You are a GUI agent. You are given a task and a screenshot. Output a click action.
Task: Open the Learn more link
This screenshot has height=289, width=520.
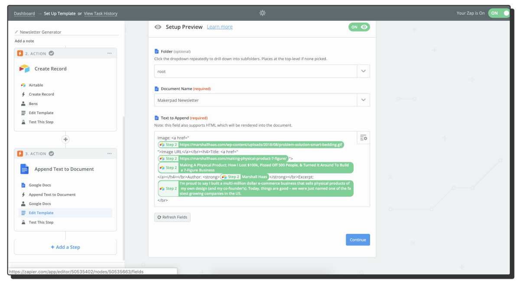pos(220,27)
